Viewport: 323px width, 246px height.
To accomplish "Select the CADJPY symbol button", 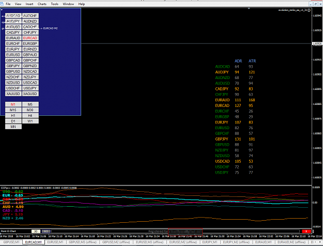I will (13, 33).
